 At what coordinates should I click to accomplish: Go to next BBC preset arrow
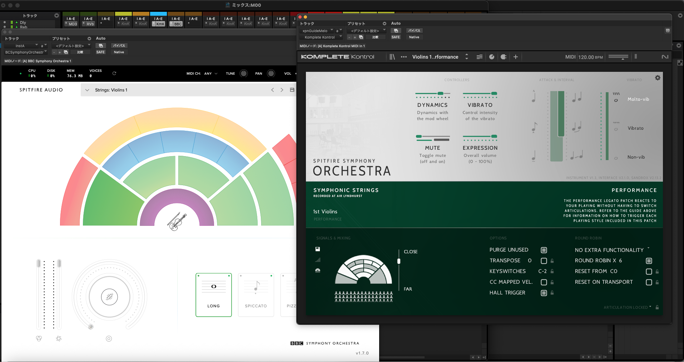point(282,90)
